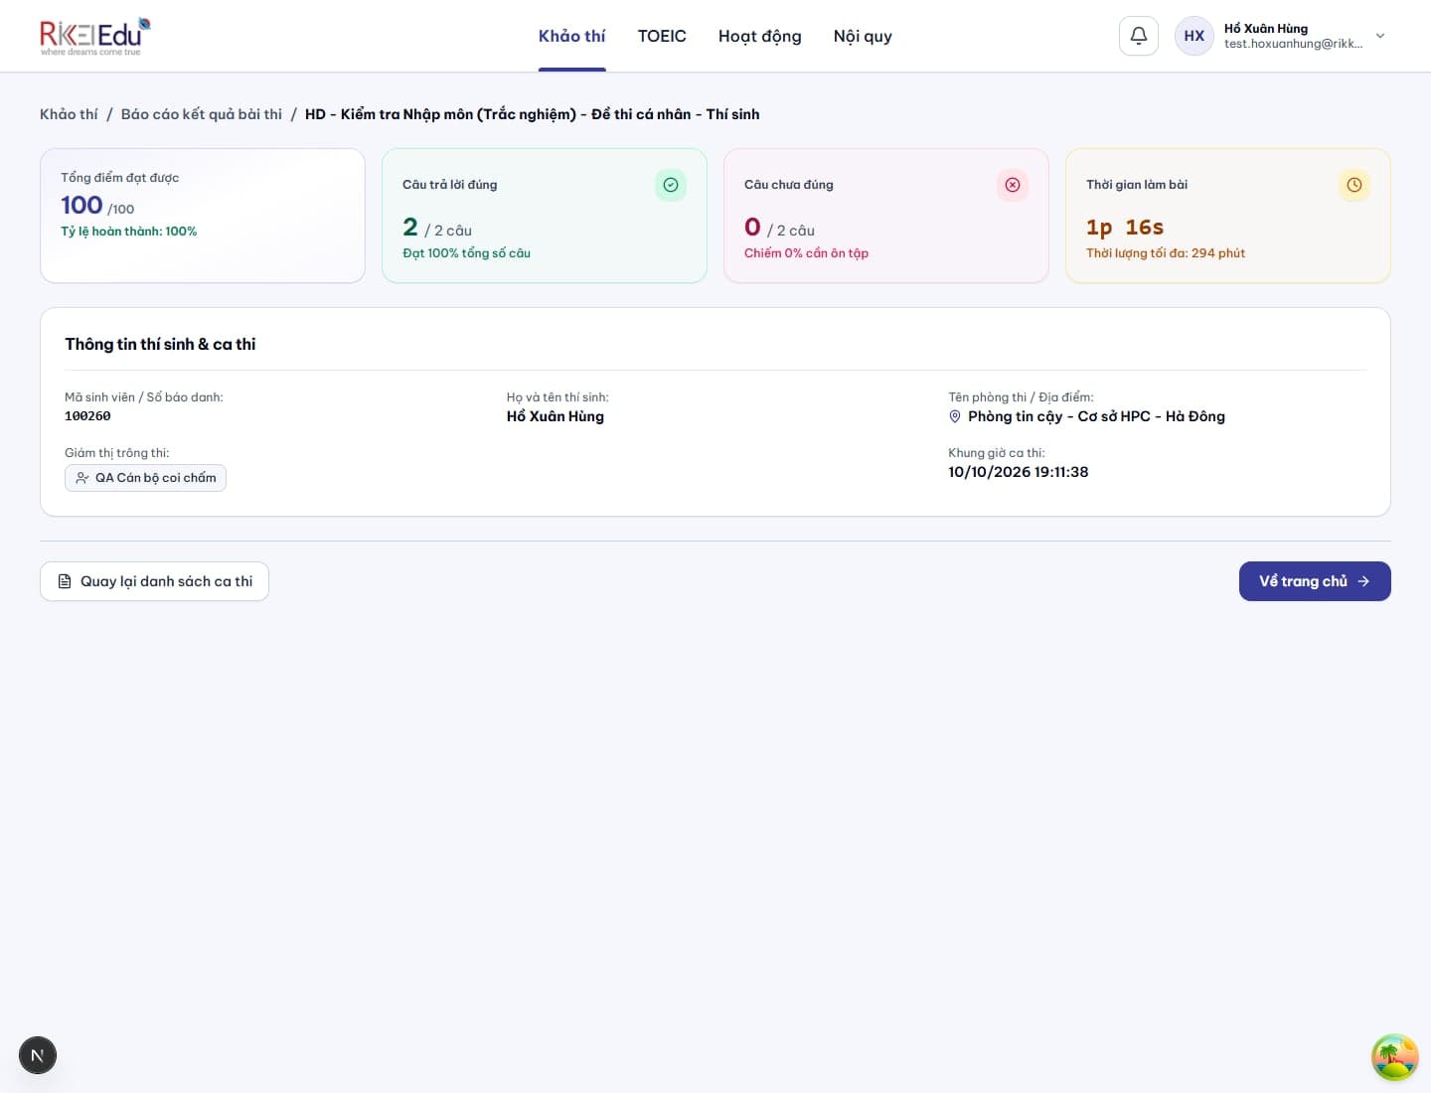Click Thời lượng tối đa: 294 phút text
This screenshot has height=1093, width=1431.
(1166, 253)
